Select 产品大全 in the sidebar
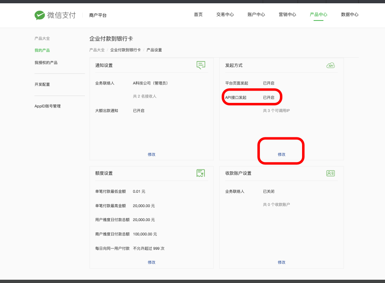385x283 pixels. click(x=42, y=38)
